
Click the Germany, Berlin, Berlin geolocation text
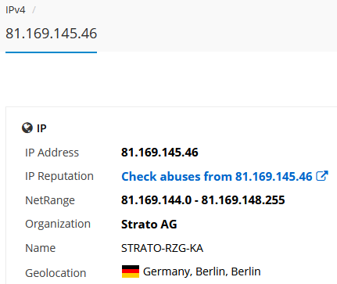(x=202, y=271)
